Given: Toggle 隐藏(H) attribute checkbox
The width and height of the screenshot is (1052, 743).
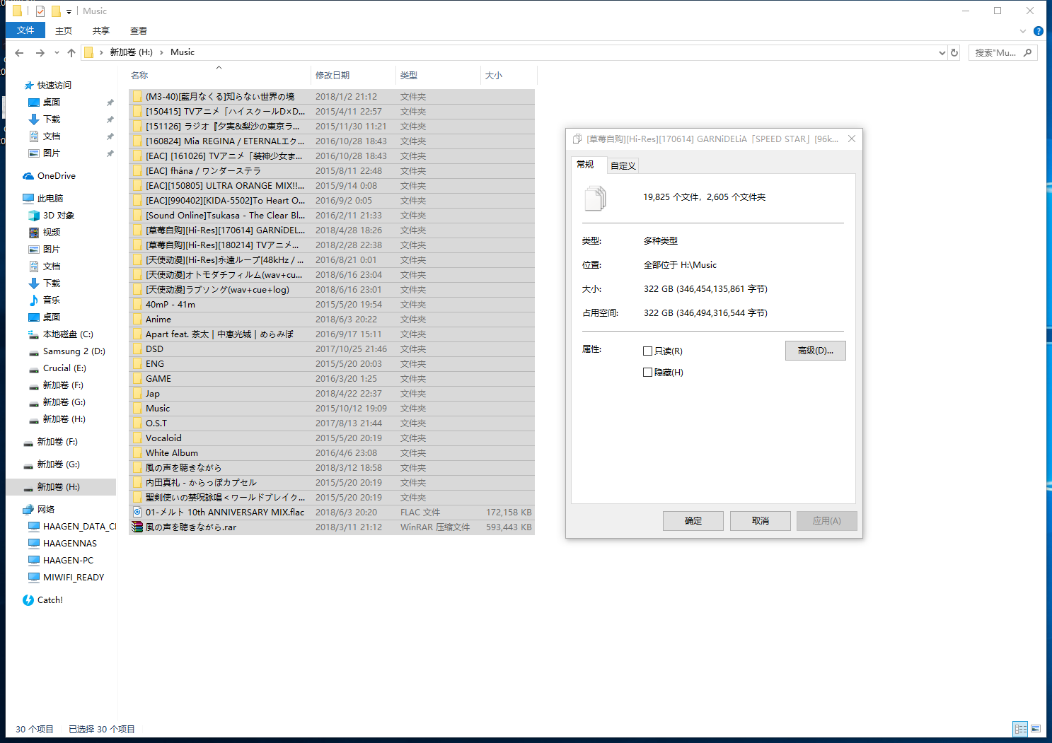Looking at the screenshot, I should pos(647,372).
